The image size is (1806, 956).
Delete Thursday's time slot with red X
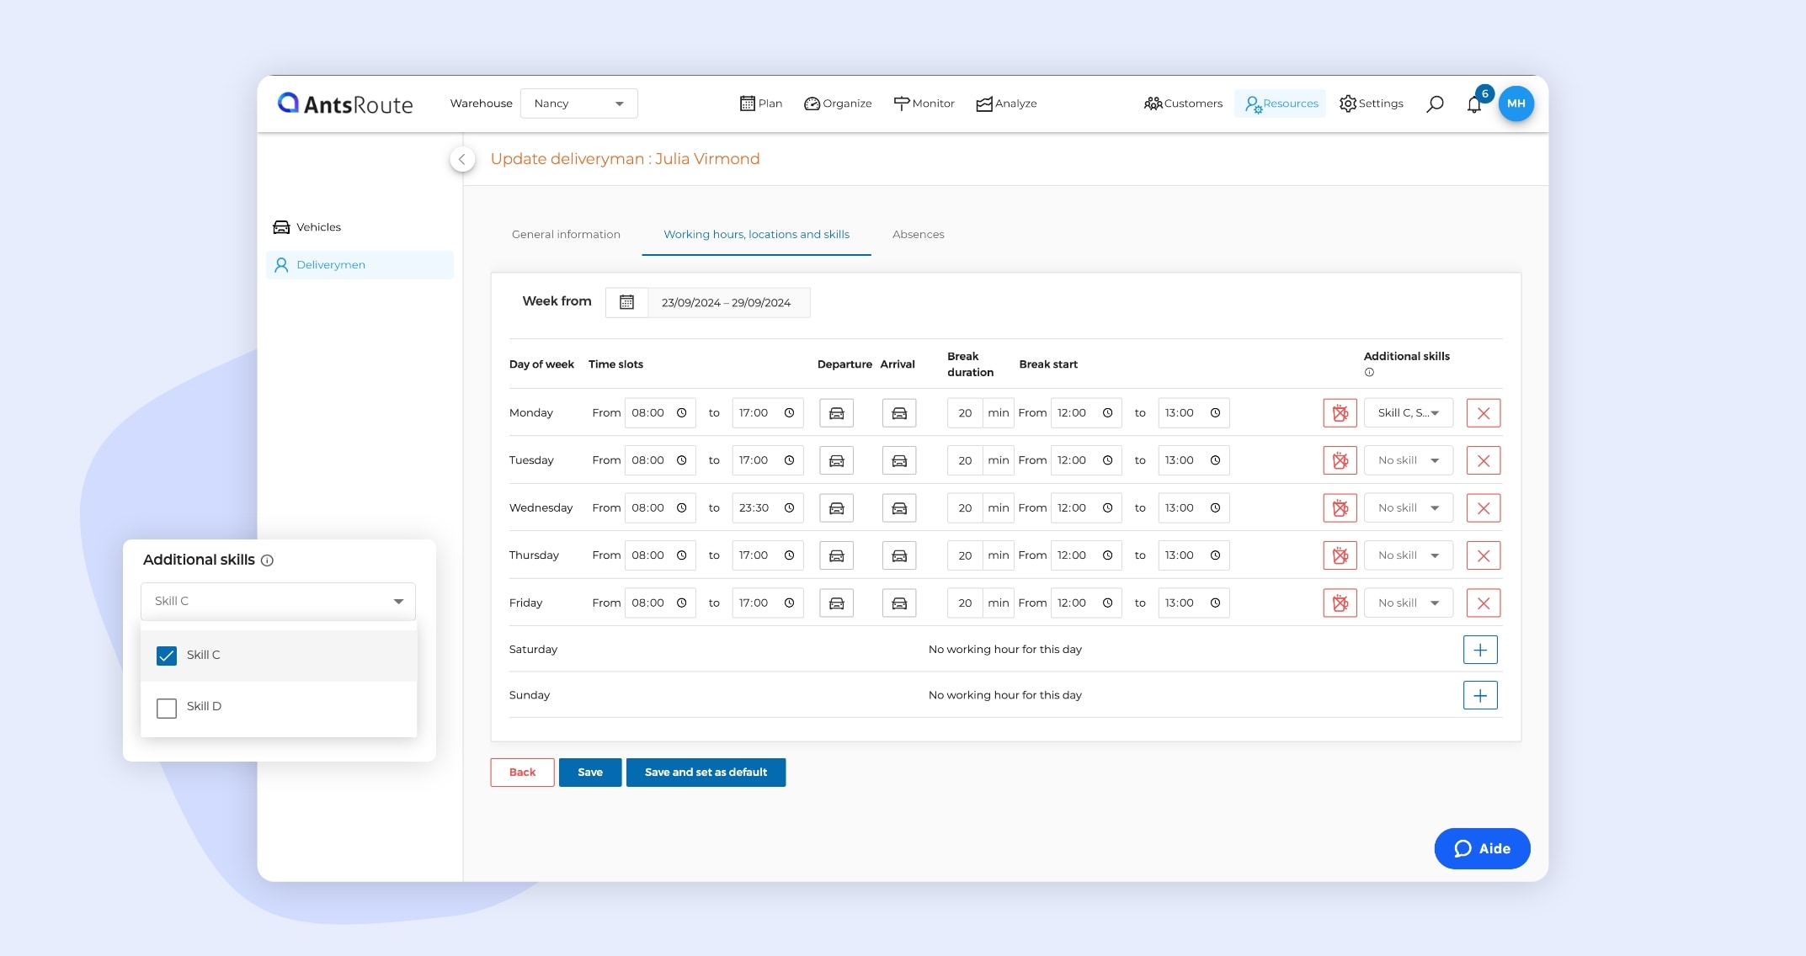pyautogui.click(x=1483, y=556)
